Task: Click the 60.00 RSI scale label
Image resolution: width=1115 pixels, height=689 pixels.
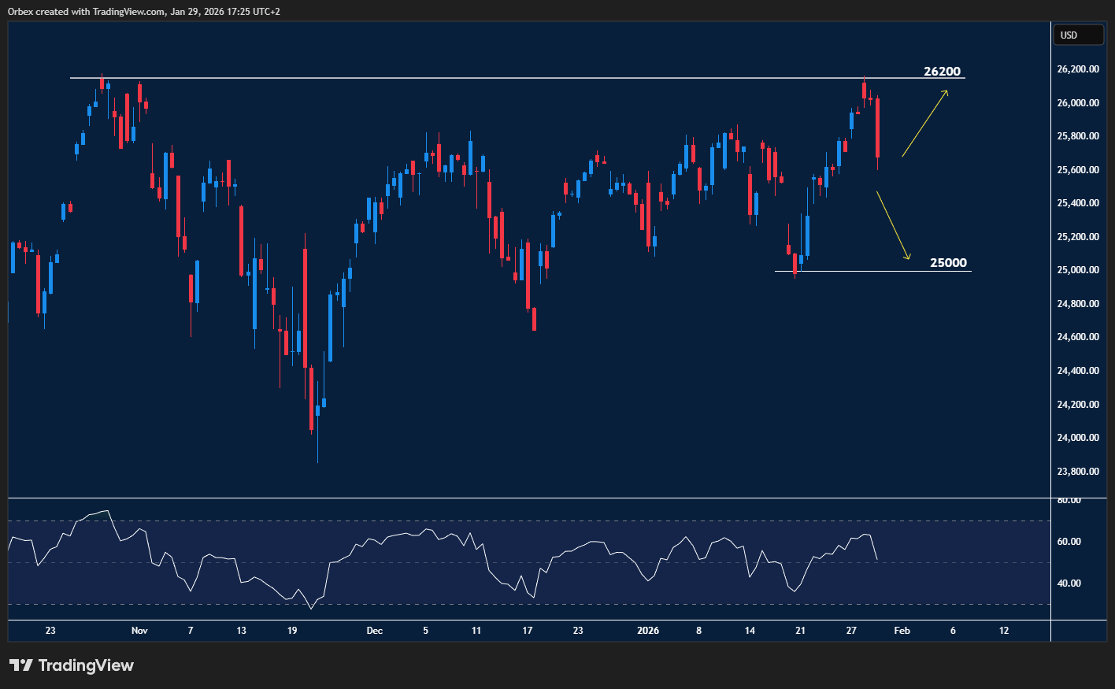Action: [x=1069, y=542]
